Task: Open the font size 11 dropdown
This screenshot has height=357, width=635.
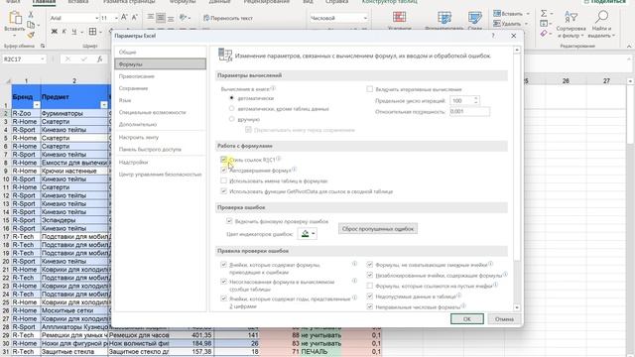Action: pyautogui.click(x=116, y=18)
